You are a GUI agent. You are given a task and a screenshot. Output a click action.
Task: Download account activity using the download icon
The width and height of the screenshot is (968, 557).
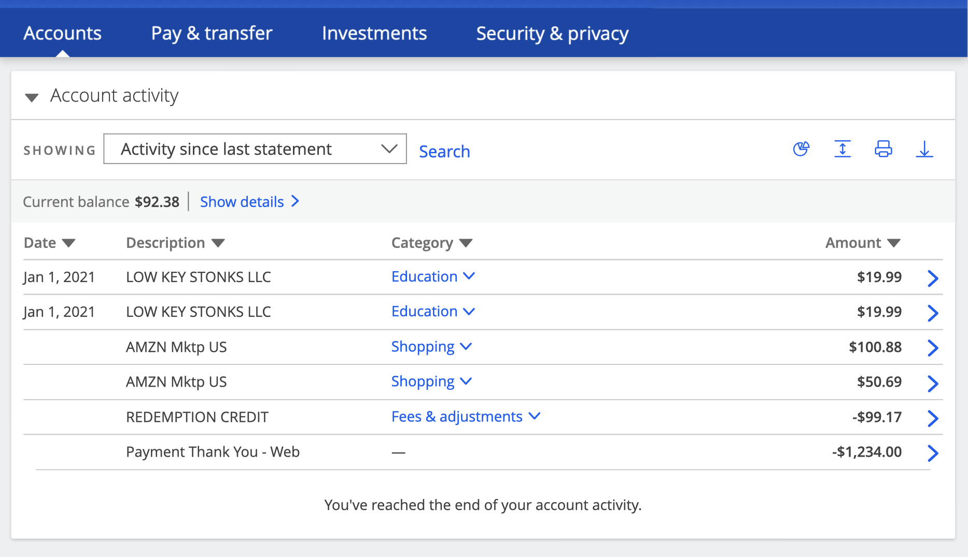(924, 149)
